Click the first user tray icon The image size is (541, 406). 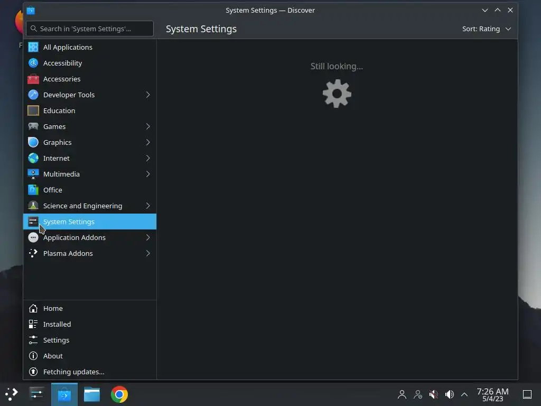click(x=402, y=394)
